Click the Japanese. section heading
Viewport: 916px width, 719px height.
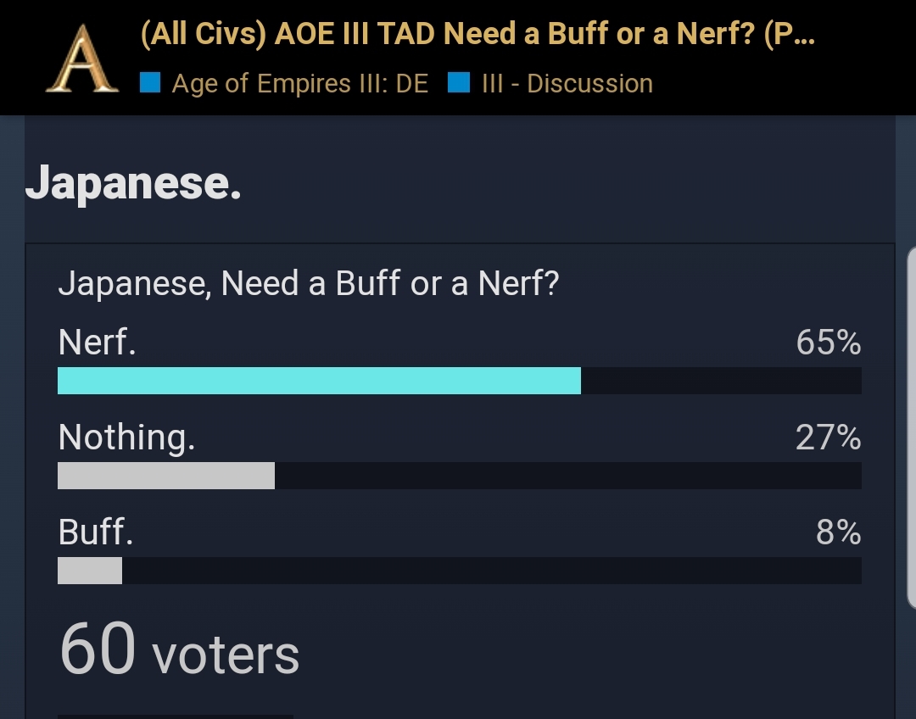pyautogui.click(x=134, y=185)
